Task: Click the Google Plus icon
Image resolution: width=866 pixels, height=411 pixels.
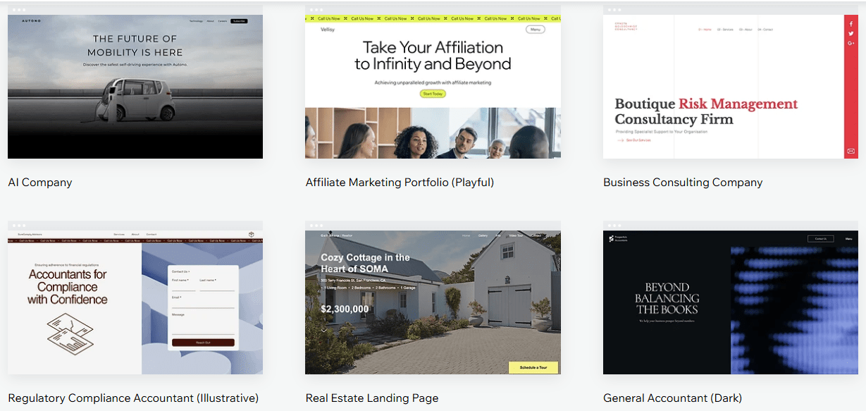Action: pyautogui.click(x=851, y=44)
